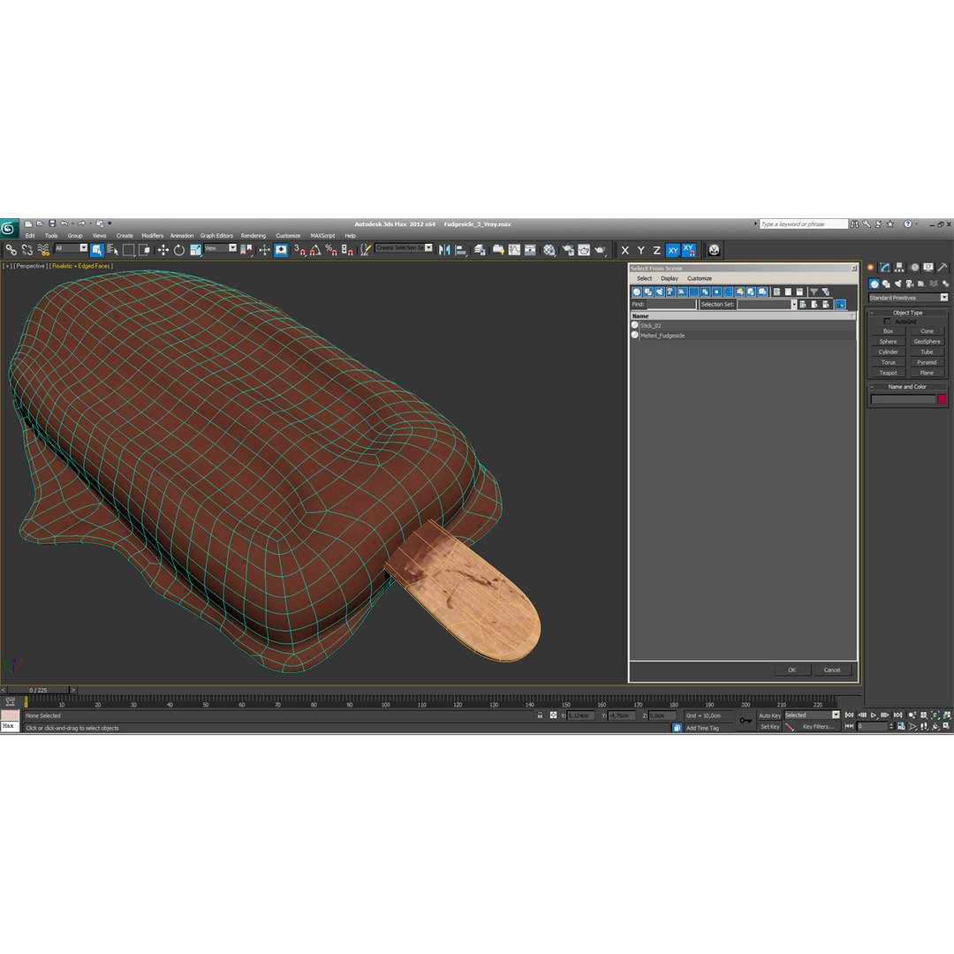This screenshot has height=954, width=954.
Task: Toggle the Spinner Snap toggle
Action: pyautogui.click(x=347, y=250)
